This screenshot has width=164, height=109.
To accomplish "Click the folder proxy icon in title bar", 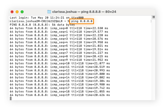I will 49,12.
